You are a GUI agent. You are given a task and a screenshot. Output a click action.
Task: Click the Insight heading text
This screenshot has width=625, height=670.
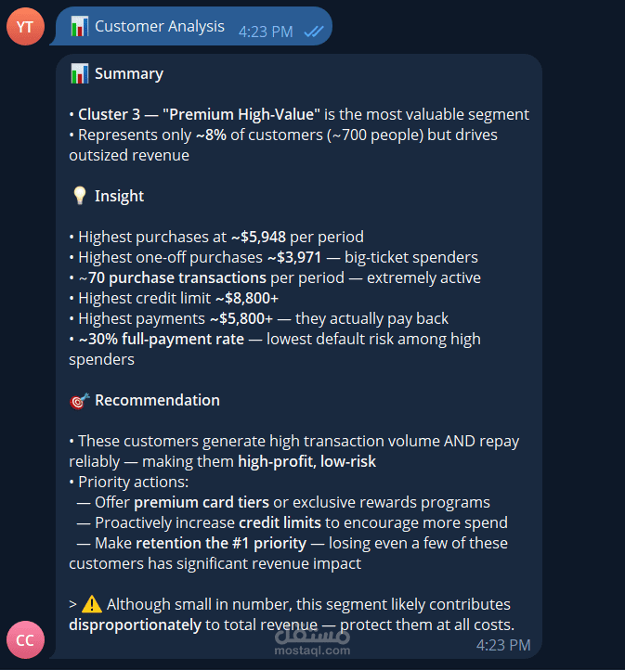tap(119, 196)
